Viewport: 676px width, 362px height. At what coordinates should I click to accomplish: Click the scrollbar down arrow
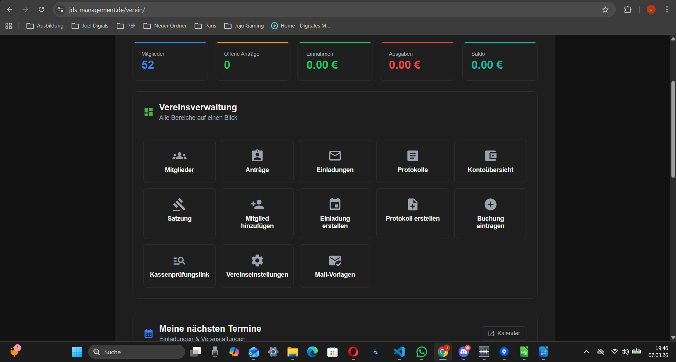673,337
